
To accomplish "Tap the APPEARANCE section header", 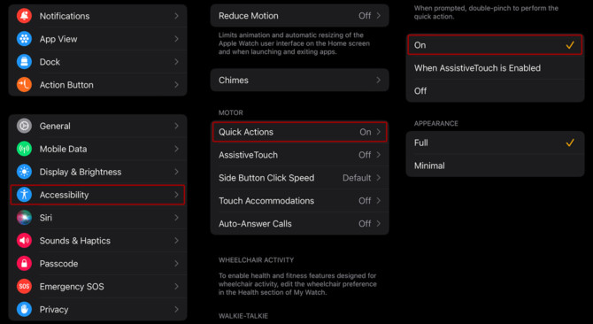I will [x=436, y=124].
